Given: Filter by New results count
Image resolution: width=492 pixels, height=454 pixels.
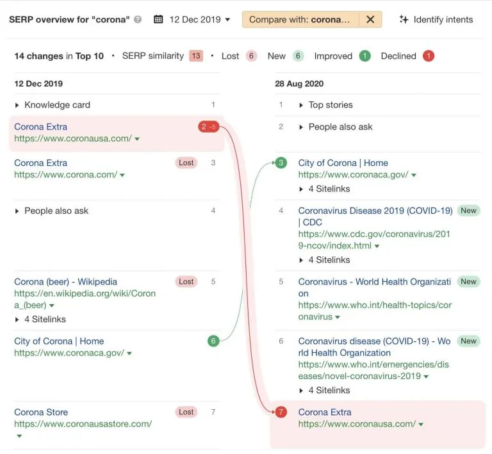Looking at the screenshot, I should click(x=298, y=56).
